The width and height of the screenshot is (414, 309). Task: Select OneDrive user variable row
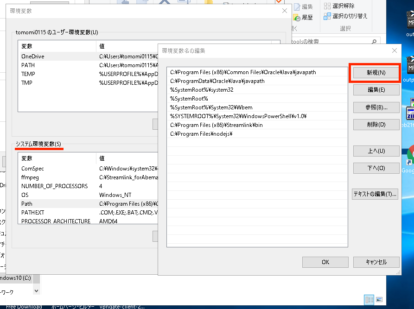(88, 57)
